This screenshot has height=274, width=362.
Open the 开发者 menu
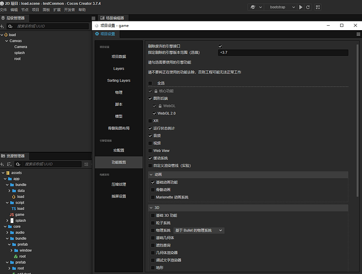coord(70,10)
